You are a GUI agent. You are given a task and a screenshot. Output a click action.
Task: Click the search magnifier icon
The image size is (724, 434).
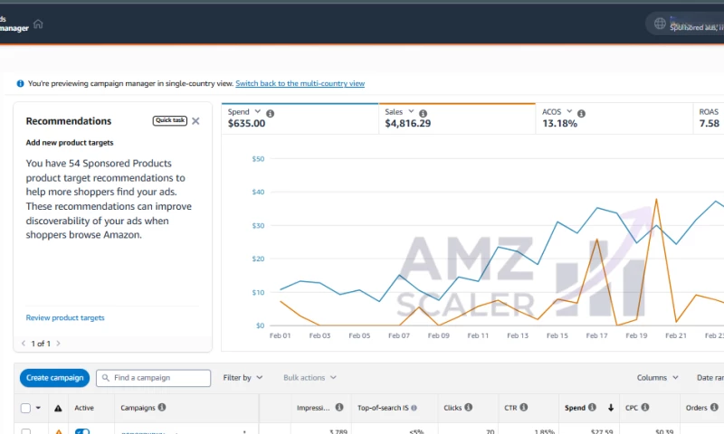point(106,378)
